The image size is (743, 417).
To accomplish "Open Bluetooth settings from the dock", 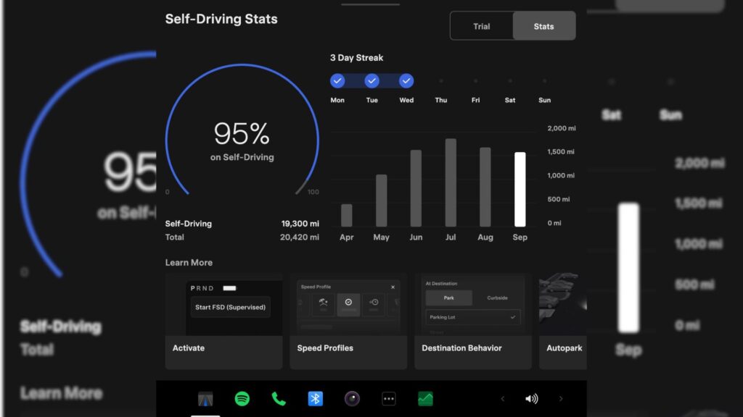I will (x=315, y=399).
